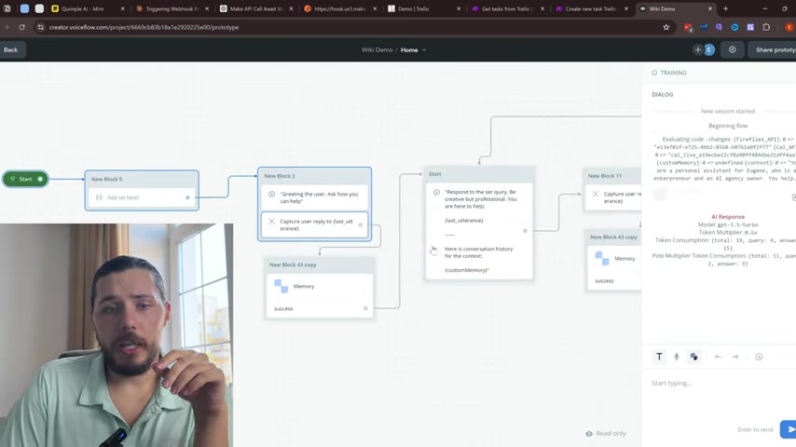This screenshot has height=447, width=796.
Task: Open the browser Extensions puzzle icon
Action: click(766, 27)
